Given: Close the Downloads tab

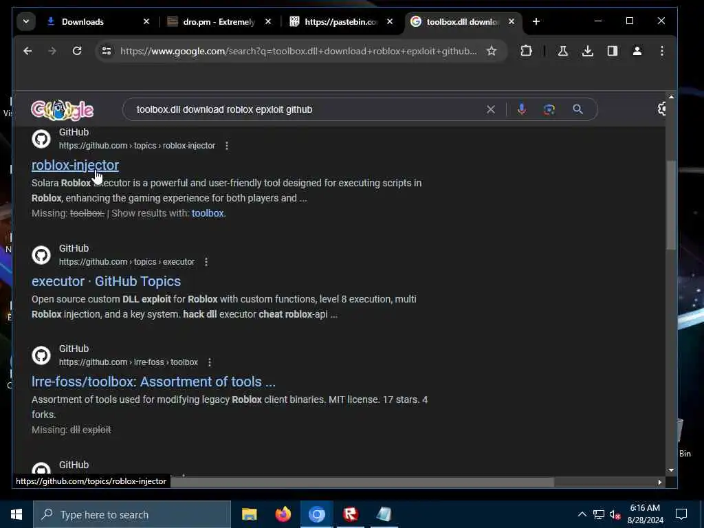Looking at the screenshot, I should 146,21.
